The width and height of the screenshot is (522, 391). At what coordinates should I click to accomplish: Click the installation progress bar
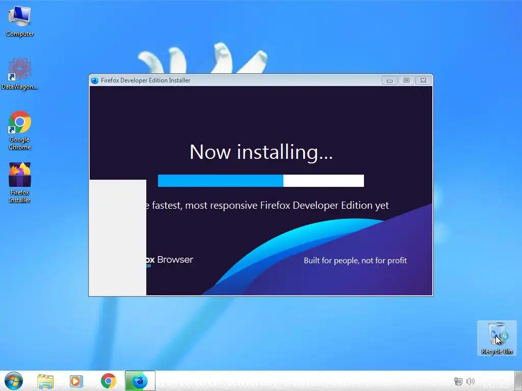pyautogui.click(x=260, y=181)
